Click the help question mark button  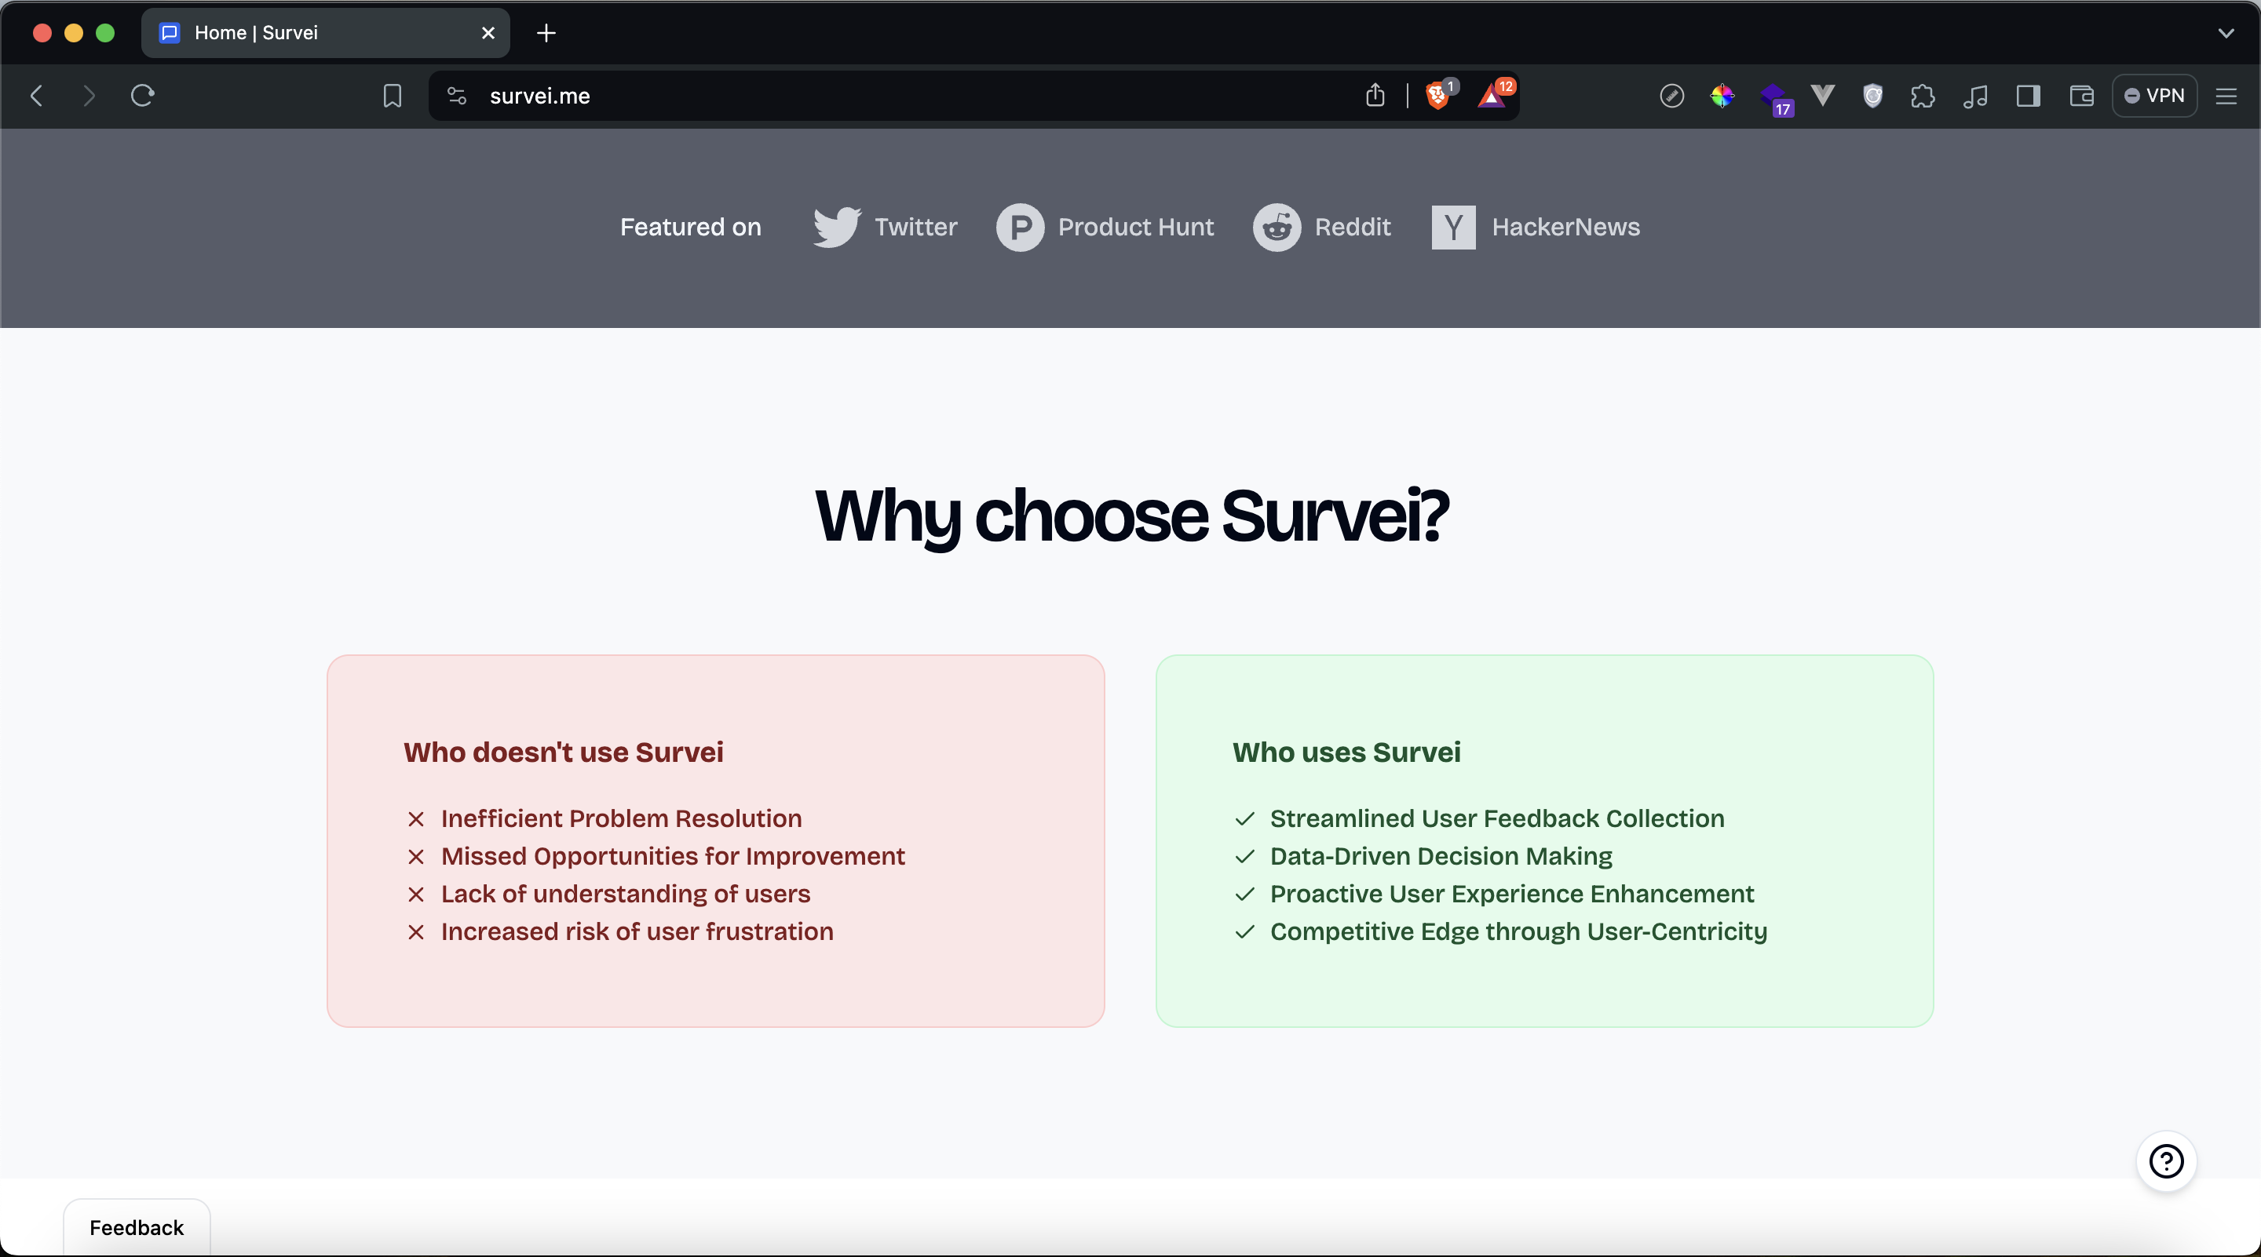[2165, 1161]
